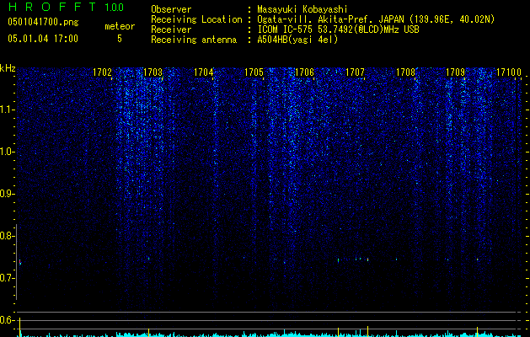530x337 pixels.
Task: Click the 1708 time marker
Action: [x=405, y=72]
